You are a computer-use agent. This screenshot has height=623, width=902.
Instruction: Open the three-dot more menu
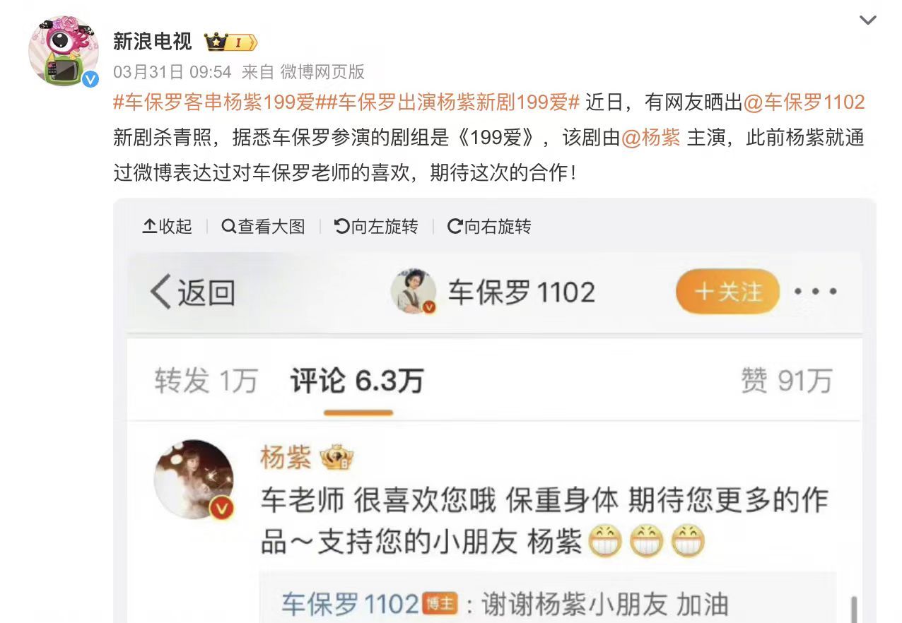815,292
